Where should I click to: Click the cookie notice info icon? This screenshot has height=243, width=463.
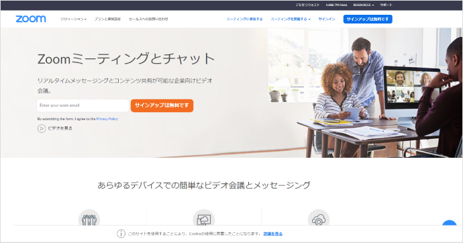121,234
